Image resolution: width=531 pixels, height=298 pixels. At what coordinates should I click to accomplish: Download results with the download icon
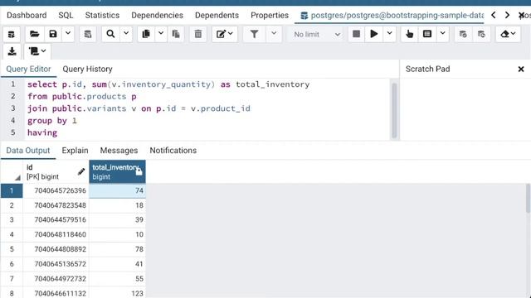point(12,51)
